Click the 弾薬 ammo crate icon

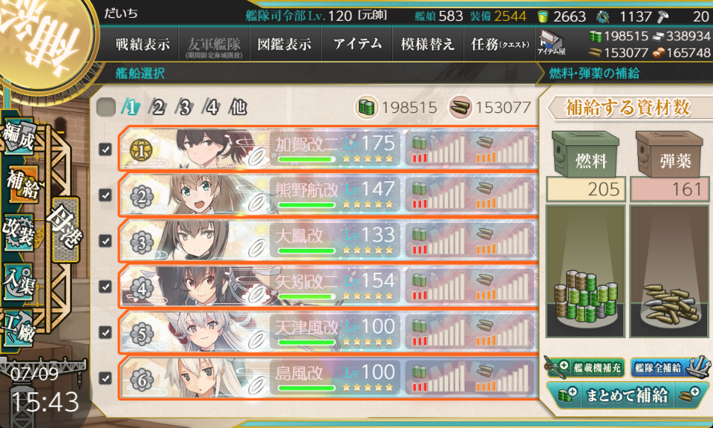669,154
